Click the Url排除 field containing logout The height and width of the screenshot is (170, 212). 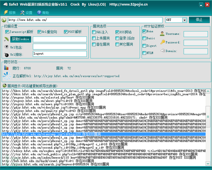60,54
